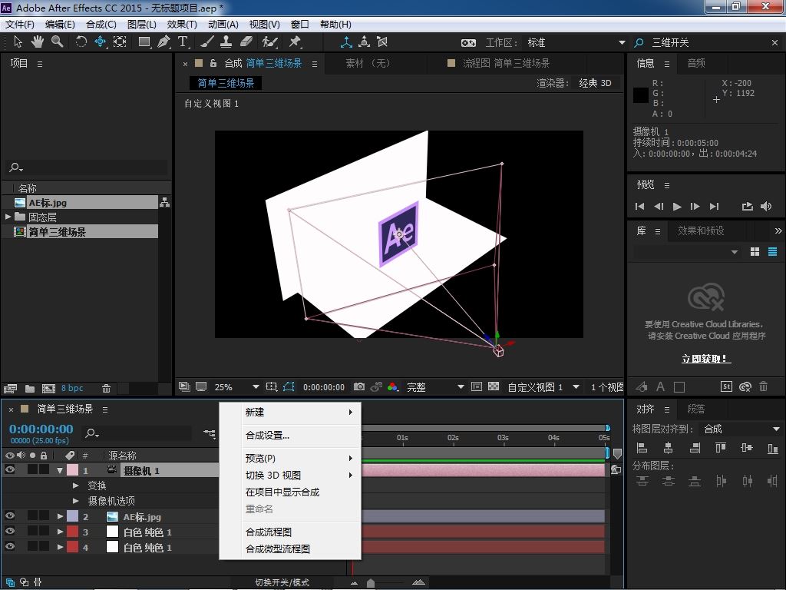Select the Pan Behind anchor tool
786x590 pixels.
click(x=120, y=41)
